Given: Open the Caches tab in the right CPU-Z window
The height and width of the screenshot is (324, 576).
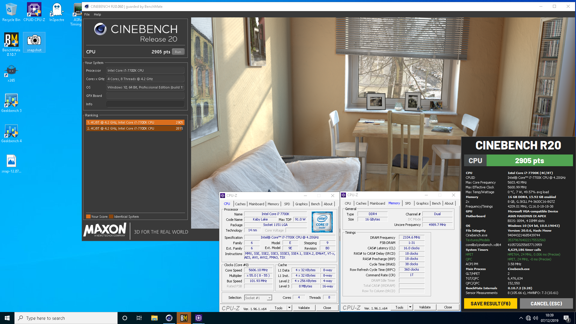Looking at the screenshot, I should click(361, 203).
